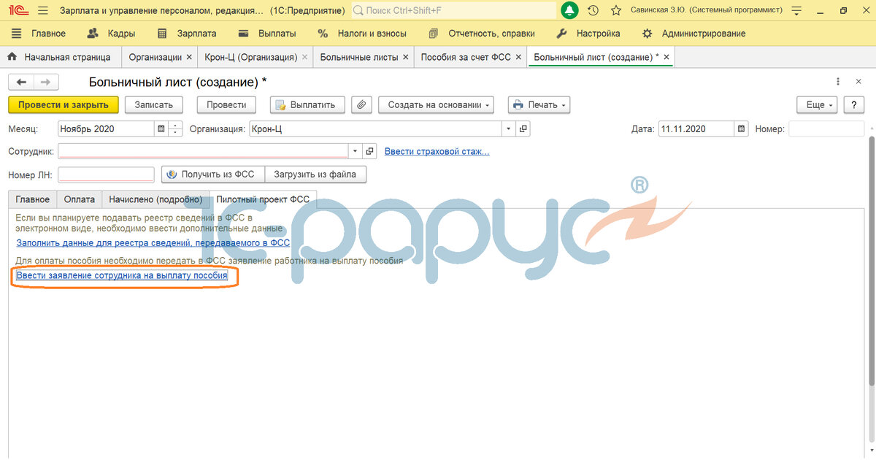Open the title bar settings dropdown icon
The image size is (876, 460).
click(796, 10)
